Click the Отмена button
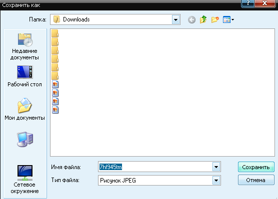Screen dimensions: 278x199 point(256,180)
